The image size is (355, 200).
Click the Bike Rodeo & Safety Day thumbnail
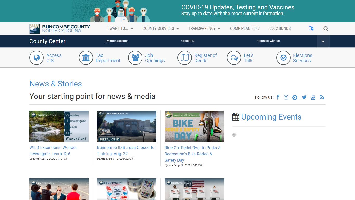pos(194,126)
